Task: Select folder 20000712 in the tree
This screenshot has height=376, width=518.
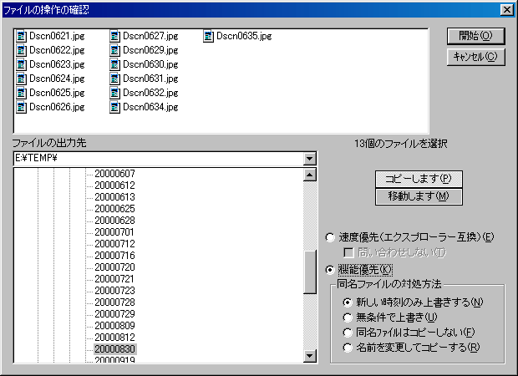Action: (x=114, y=244)
